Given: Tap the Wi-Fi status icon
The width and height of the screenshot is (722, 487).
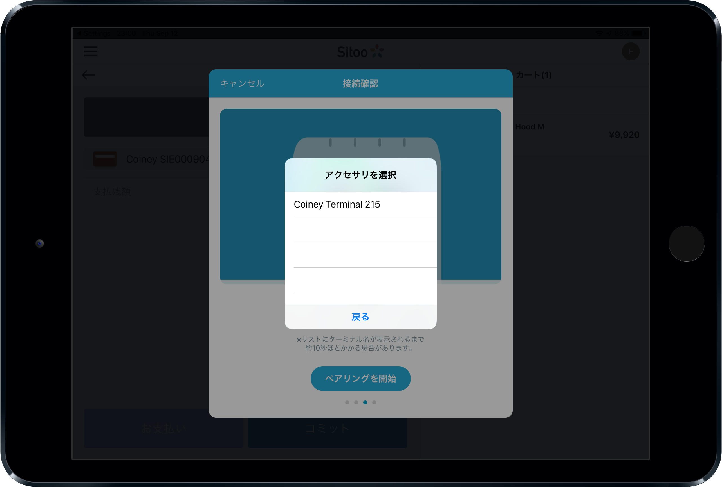Looking at the screenshot, I should pos(599,33).
